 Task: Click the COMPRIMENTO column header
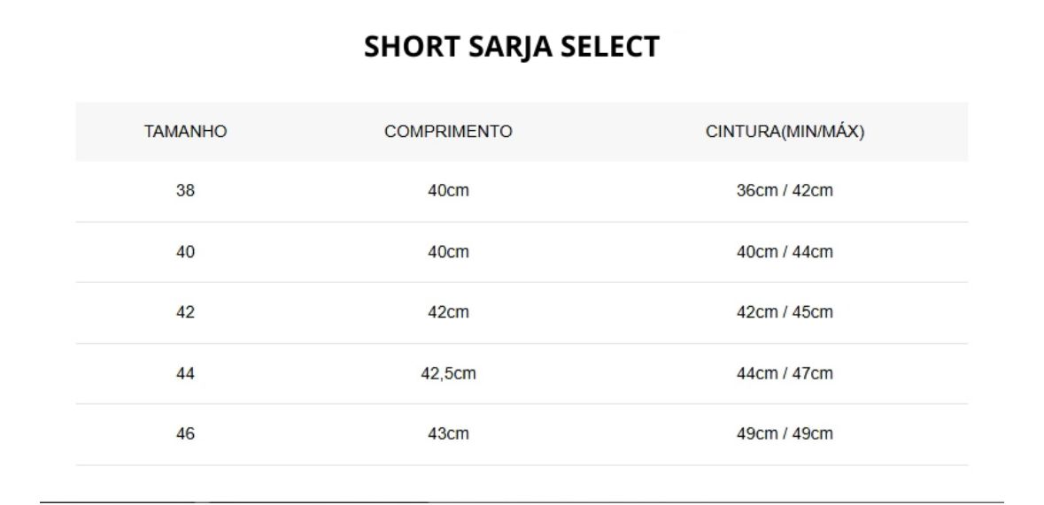point(448,132)
